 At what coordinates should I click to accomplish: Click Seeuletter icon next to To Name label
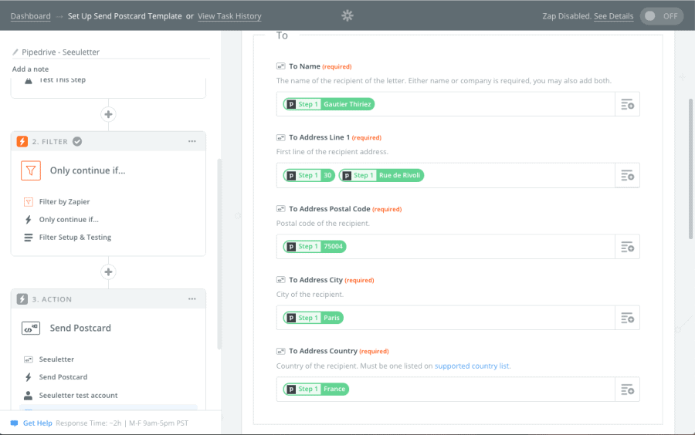tap(280, 66)
